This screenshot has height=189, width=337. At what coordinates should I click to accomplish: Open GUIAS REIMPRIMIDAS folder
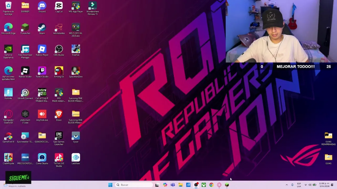(x=328, y=139)
